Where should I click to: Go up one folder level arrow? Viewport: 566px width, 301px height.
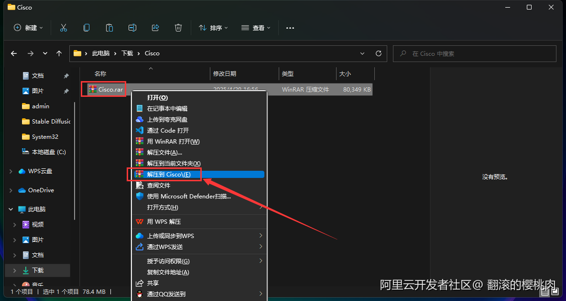click(59, 53)
